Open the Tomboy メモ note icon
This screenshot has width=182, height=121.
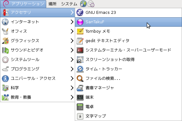(80, 31)
